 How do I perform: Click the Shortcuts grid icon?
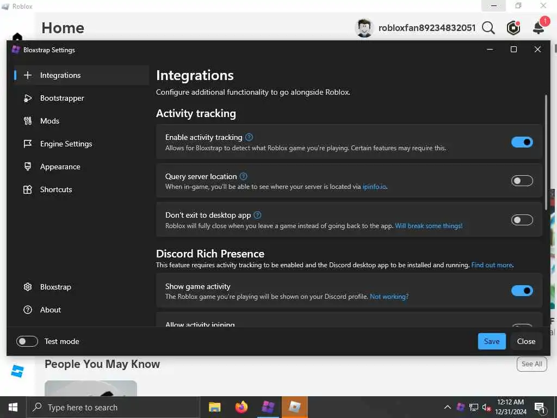pyautogui.click(x=28, y=189)
